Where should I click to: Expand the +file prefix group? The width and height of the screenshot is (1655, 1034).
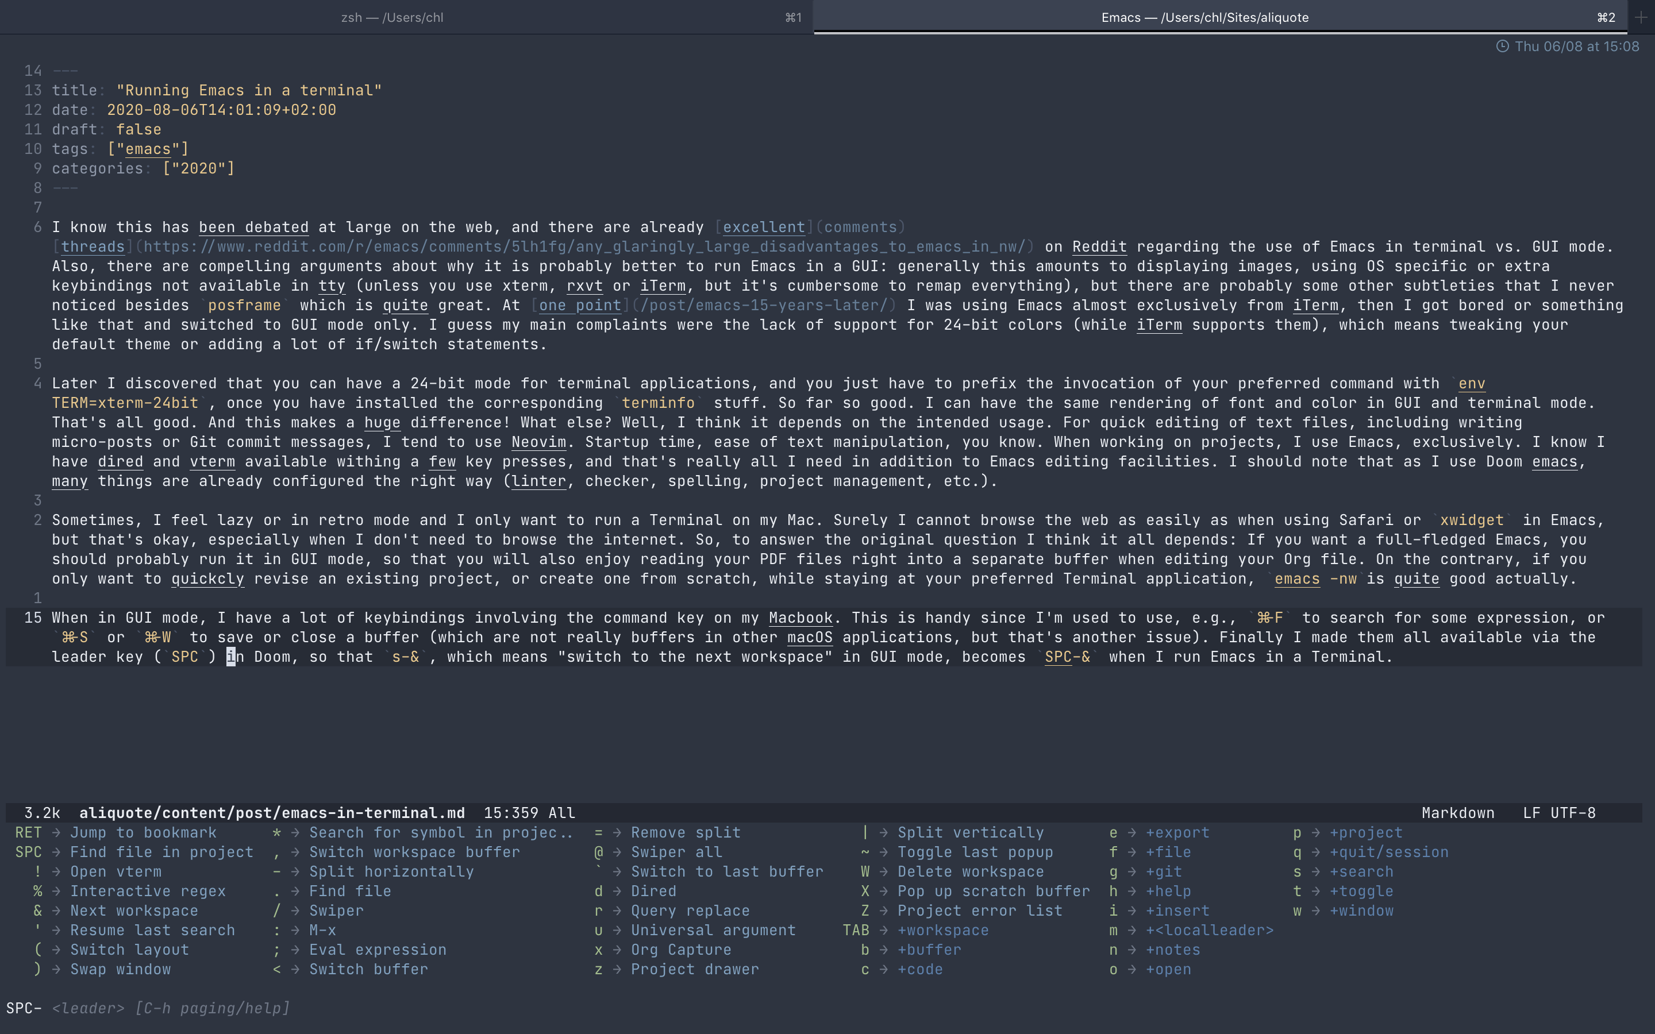[1168, 853]
